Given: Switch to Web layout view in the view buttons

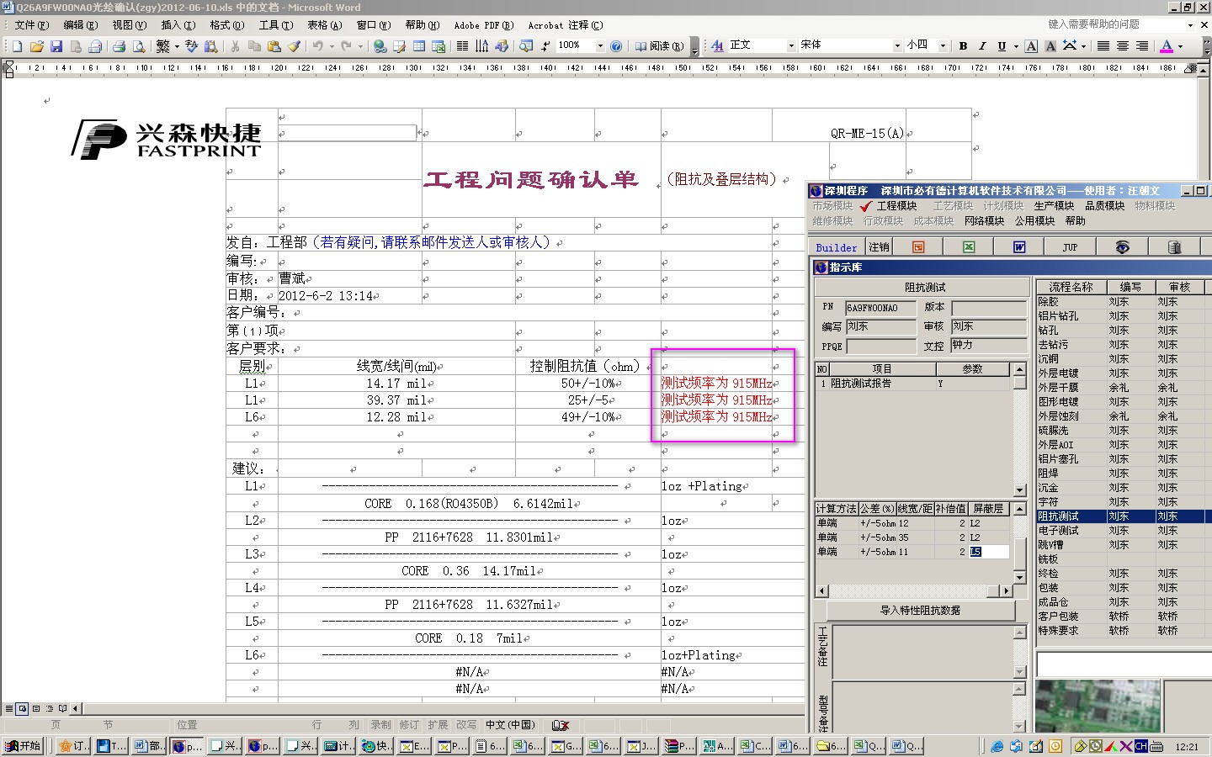Looking at the screenshot, I should [23, 709].
